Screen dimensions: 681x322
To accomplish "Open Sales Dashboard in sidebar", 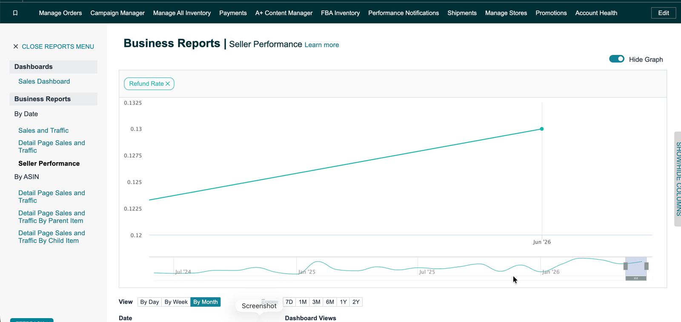I will (44, 81).
